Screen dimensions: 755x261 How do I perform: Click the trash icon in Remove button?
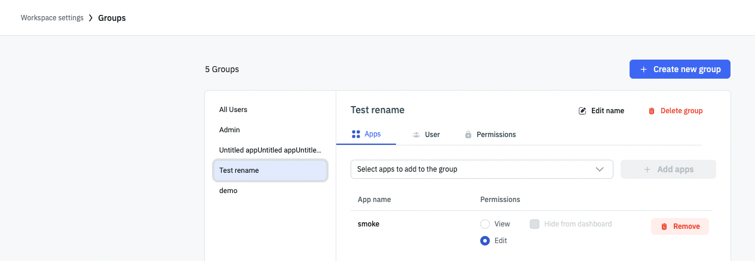(664, 226)
